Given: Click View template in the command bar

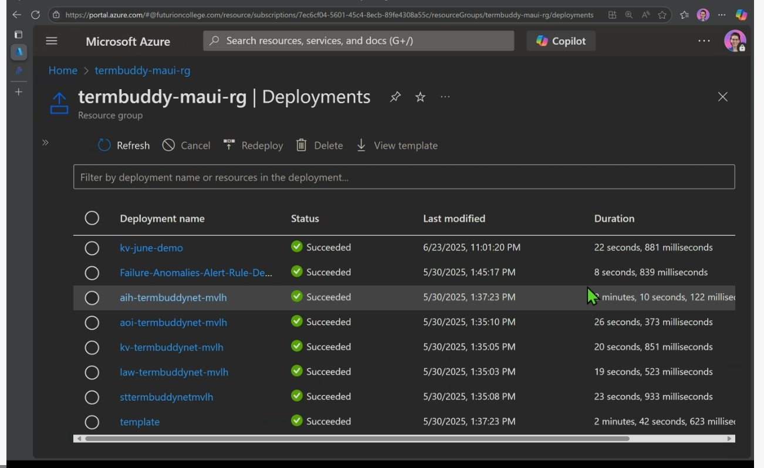Looking at the screenshot, I should 397,145.
